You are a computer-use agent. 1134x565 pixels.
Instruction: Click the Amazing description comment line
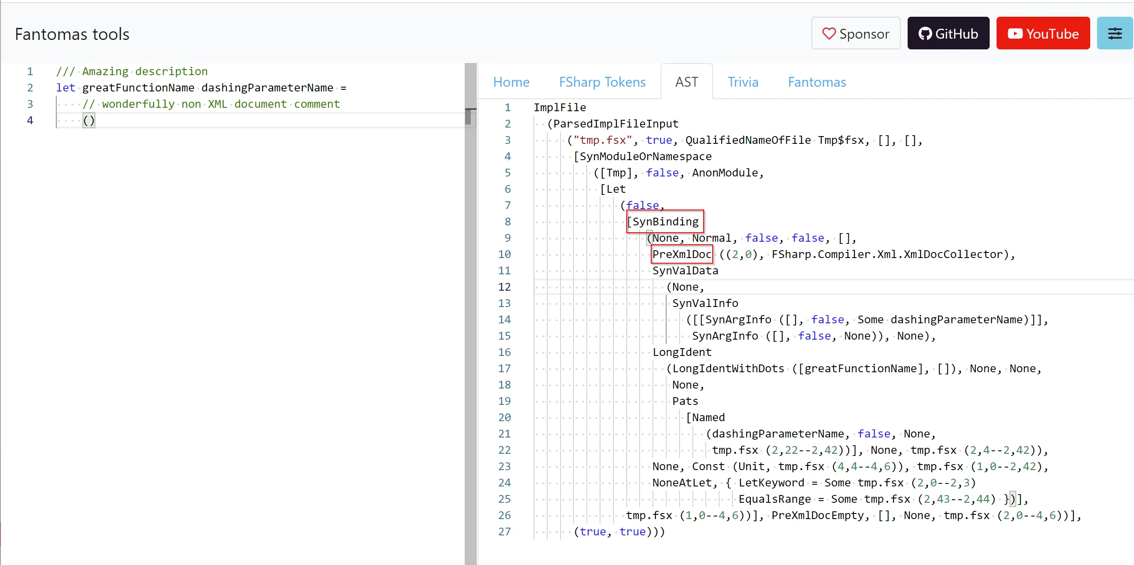coord(132,71)
